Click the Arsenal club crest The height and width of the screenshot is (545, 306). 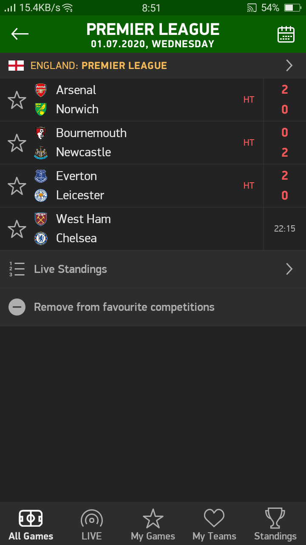[x=41, y=90]
